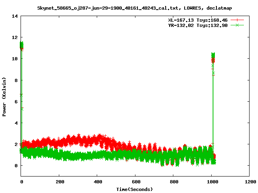
Task: Click the y-axis tick label 4
Action: tap(16, 123)
